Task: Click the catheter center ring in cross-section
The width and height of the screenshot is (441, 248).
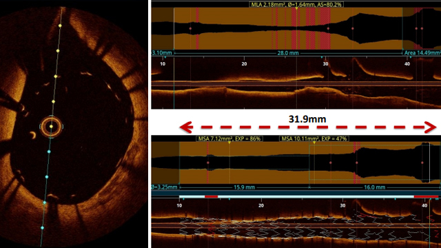Action: coord(51,127)
